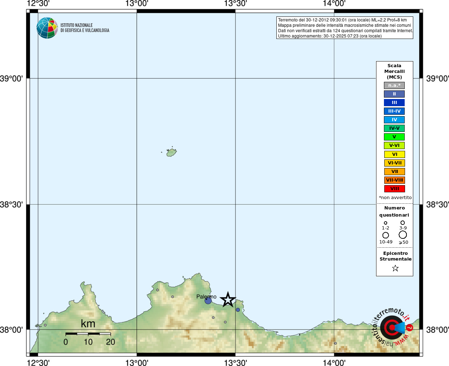
Task: Click the earthquake info text box
Action: (345, 28)
